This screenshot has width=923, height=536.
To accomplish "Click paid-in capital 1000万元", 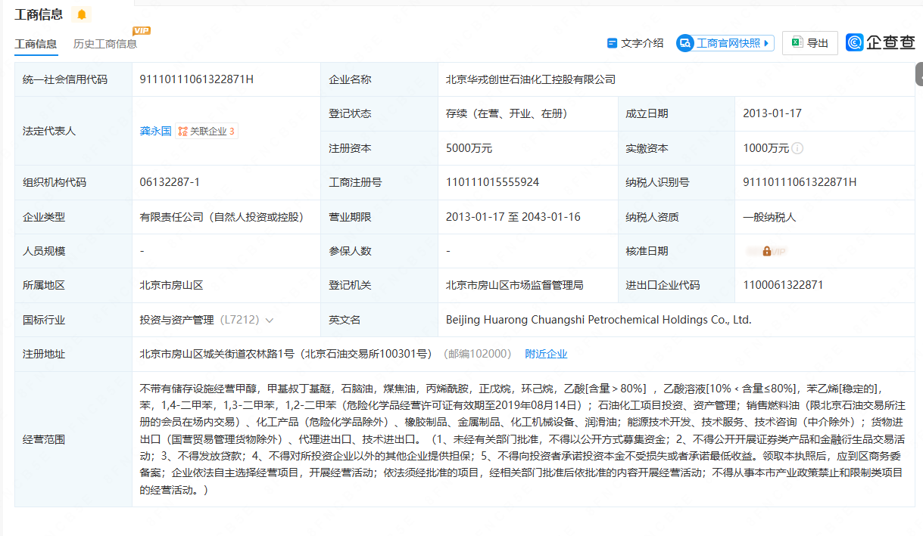I will 766,148.
